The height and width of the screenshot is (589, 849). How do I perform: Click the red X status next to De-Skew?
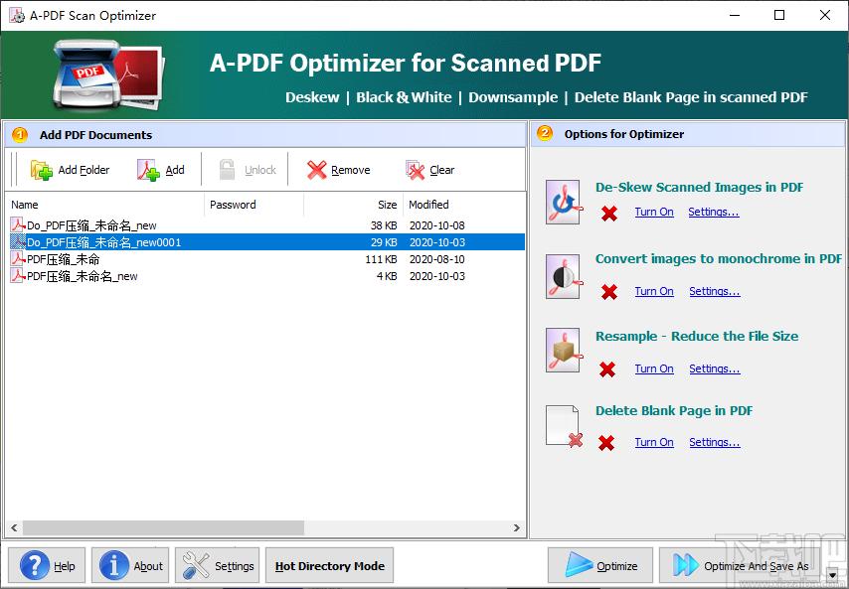coord(609,214)
